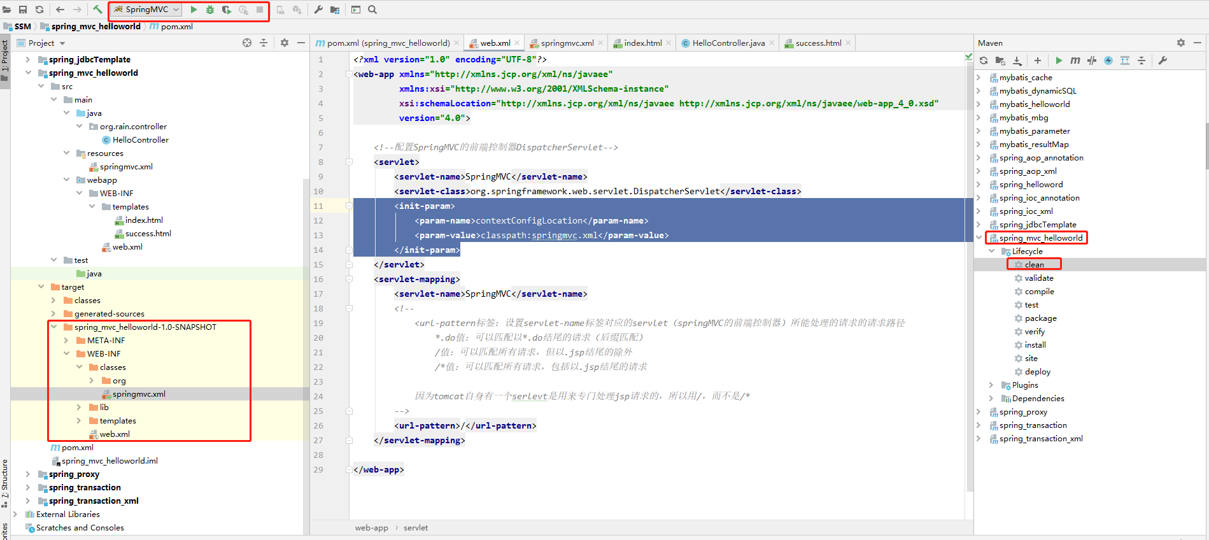Click web-app breadcrumb at editor bottom
The width and height of the screenshot is (1209, 540).
[x=372, y=528]
